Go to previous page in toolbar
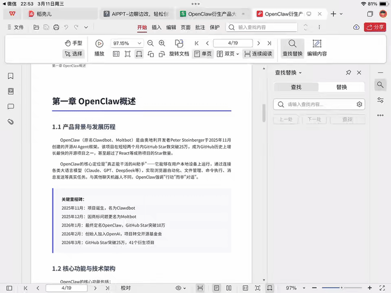 point(207,43)
